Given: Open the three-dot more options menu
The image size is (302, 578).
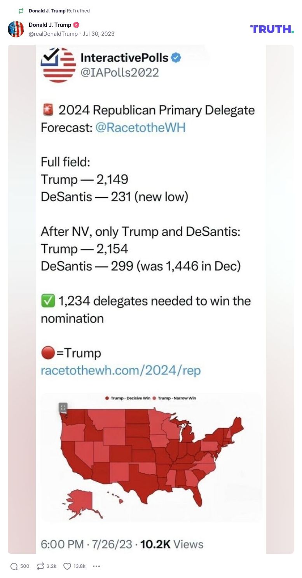Looking at the screenshot, I should coord(96,566).
